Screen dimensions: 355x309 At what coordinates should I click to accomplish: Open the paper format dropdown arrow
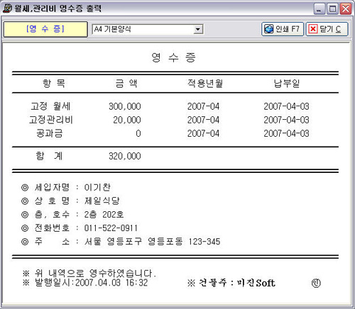tap(197, 29)
